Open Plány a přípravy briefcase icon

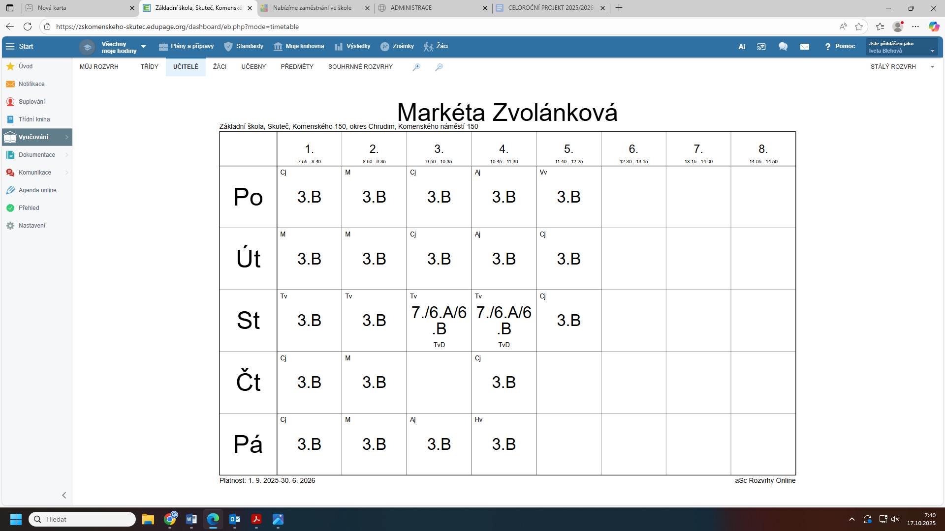163,46
